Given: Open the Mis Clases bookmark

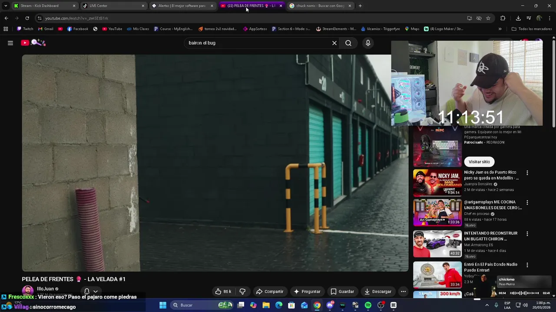Looking at the screenshot, I should point(138,29).
